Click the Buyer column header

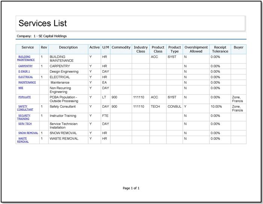point(238,48)
